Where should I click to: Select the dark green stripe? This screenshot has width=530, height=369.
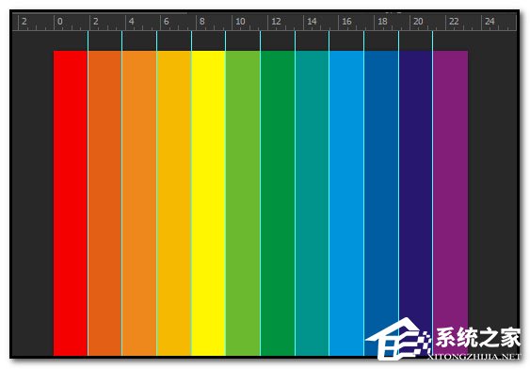278,202
